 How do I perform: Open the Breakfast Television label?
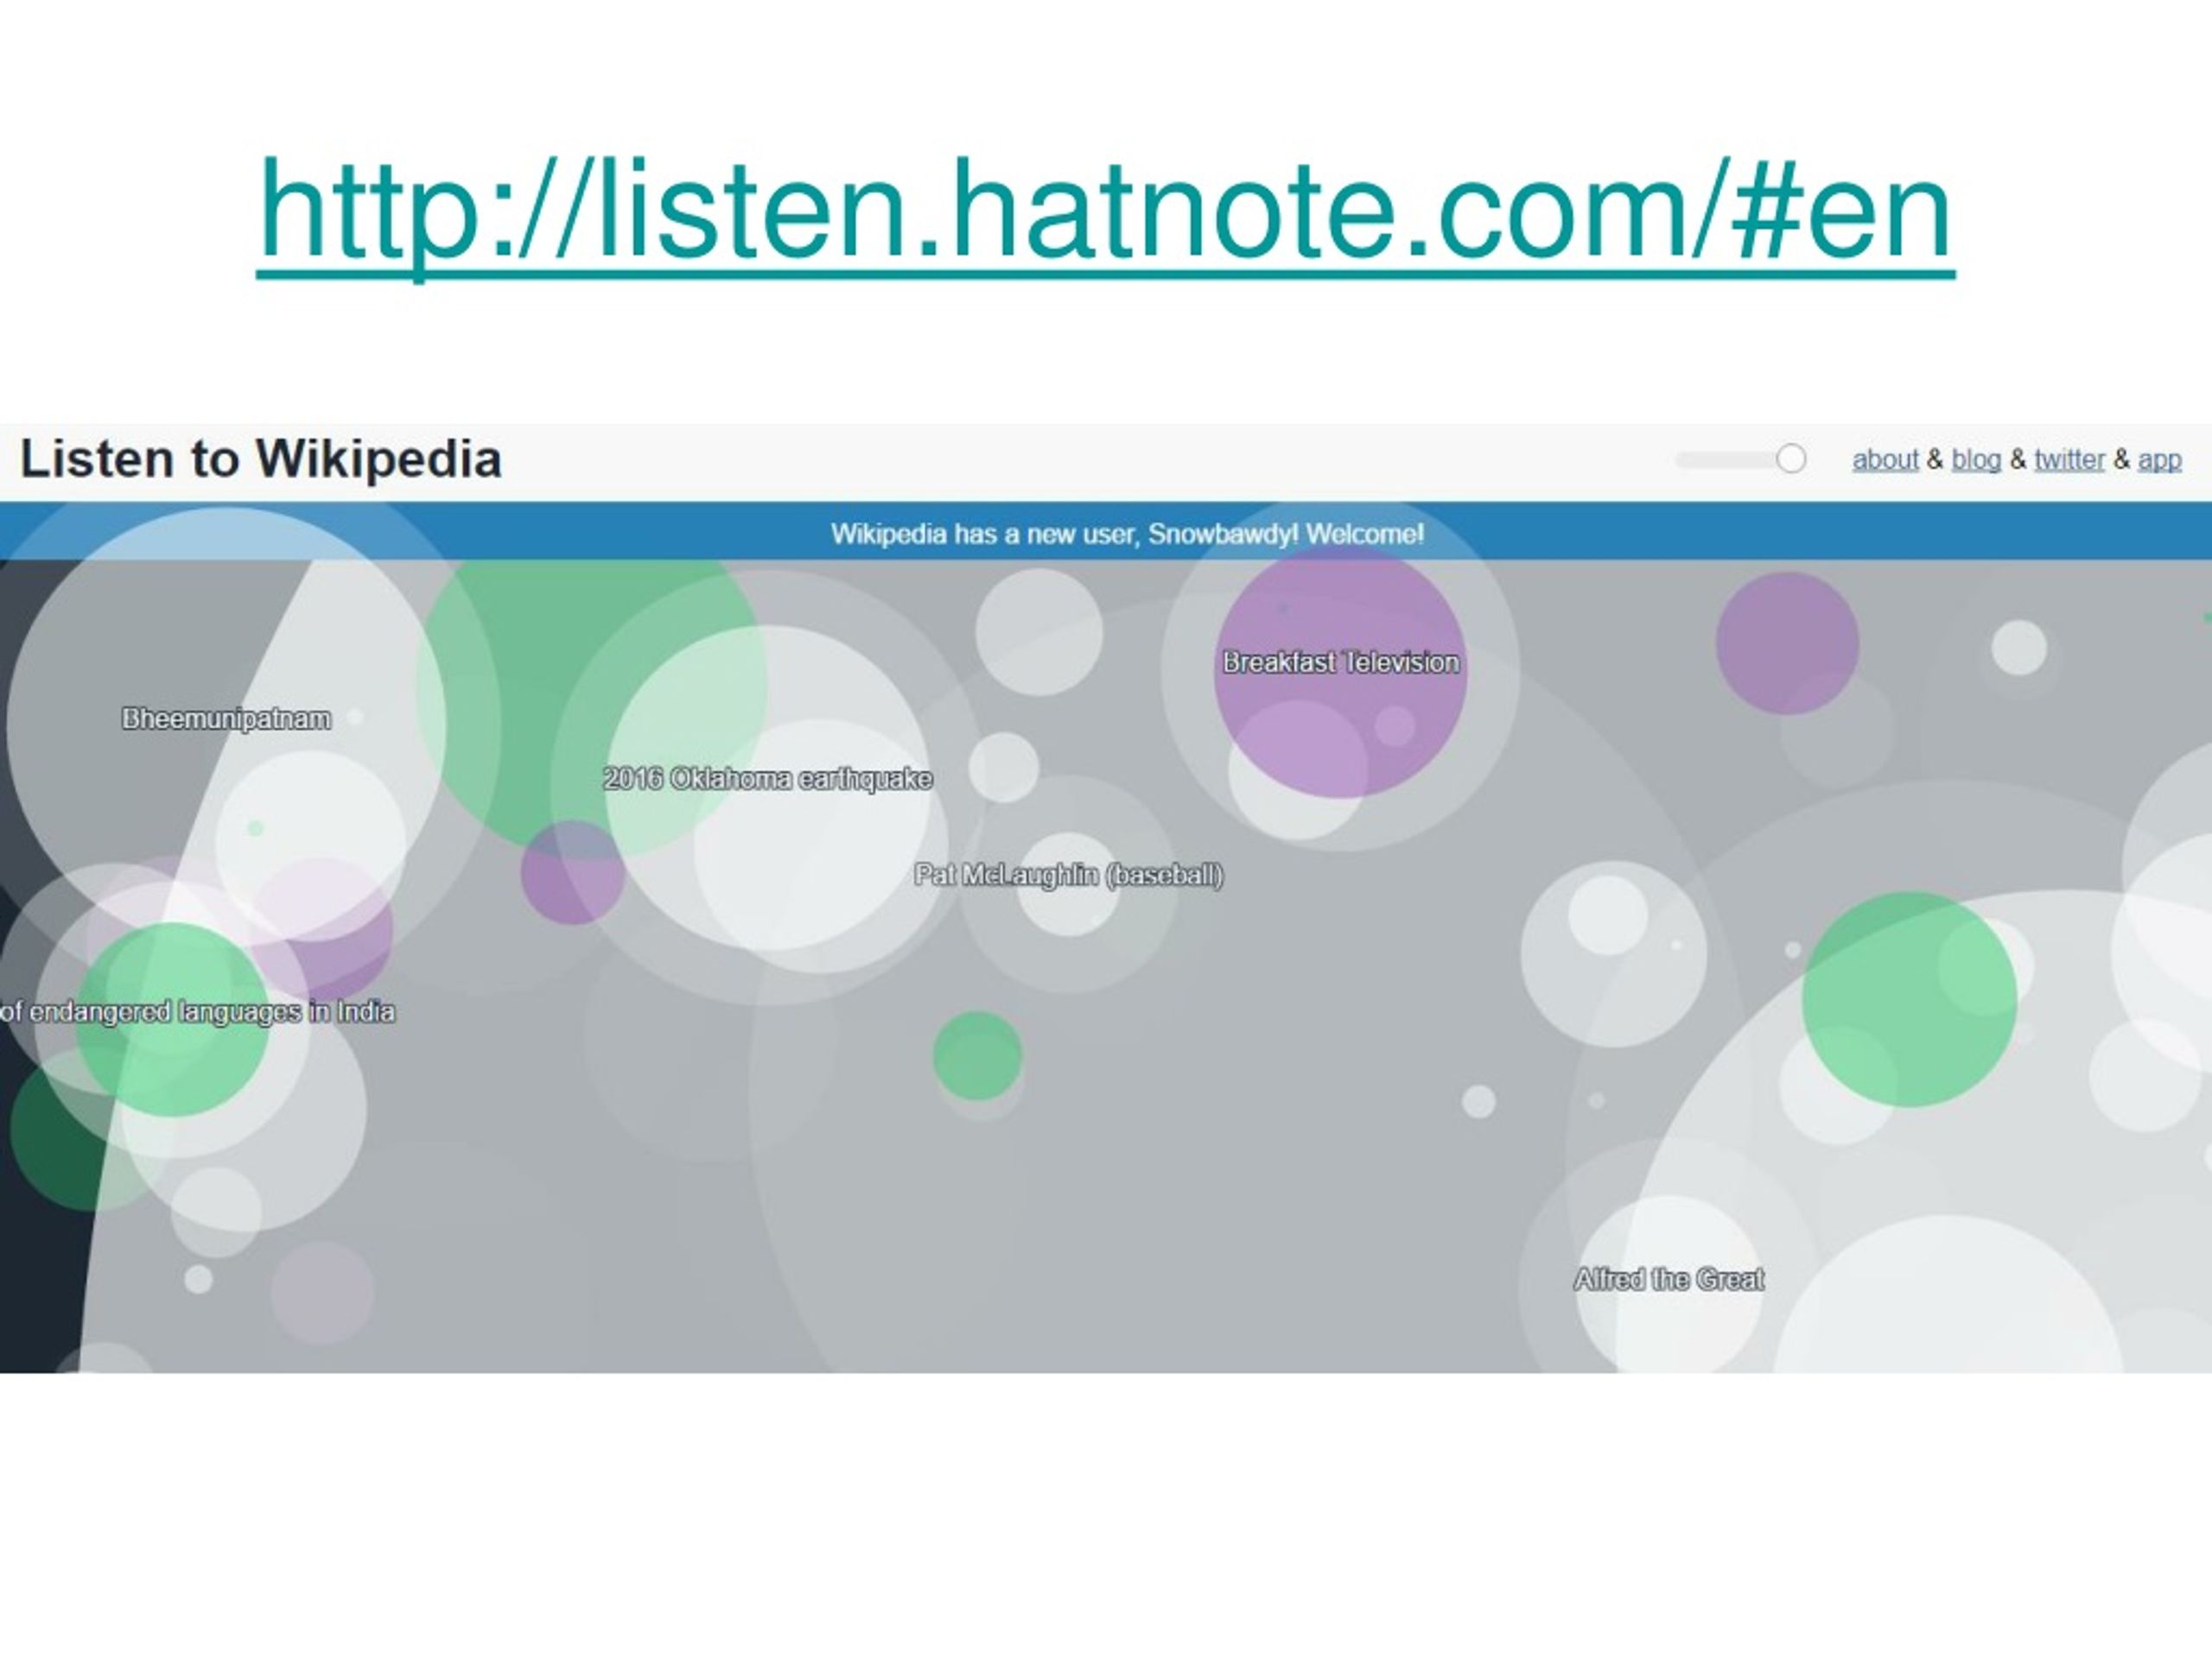pyautogui.click(x=1341, y=662)
